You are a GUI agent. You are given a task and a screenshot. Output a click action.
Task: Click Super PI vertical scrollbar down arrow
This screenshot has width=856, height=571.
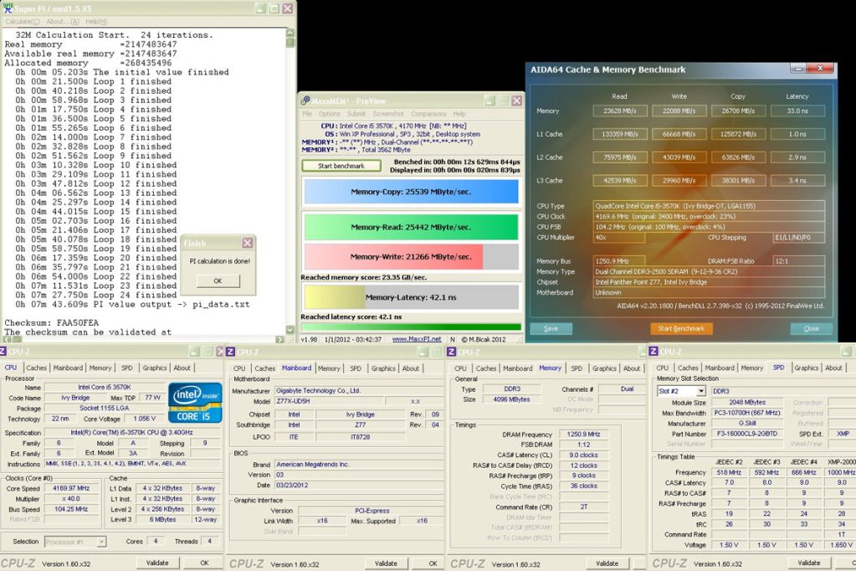tap(290, 330)
